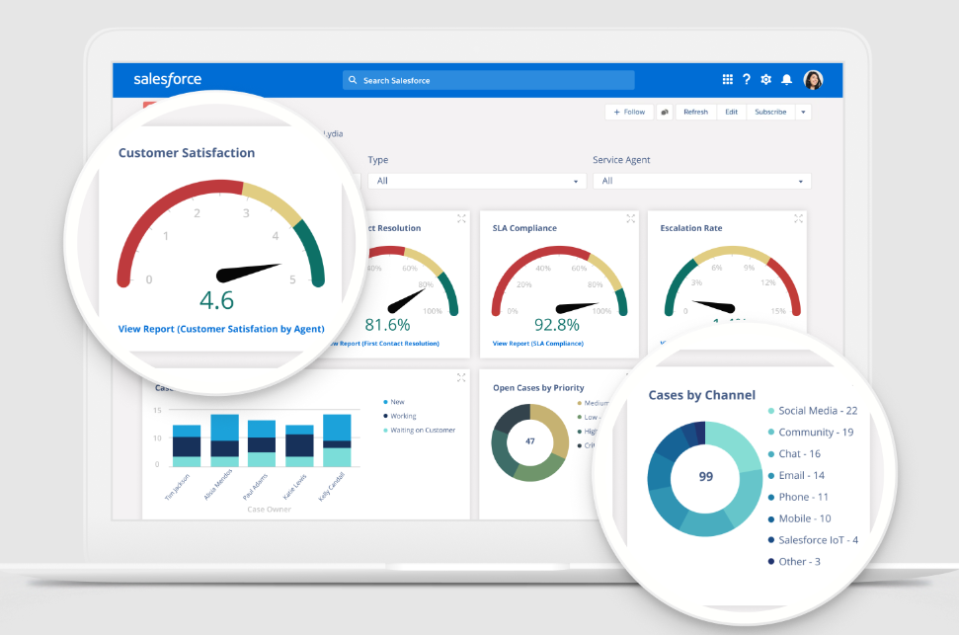This screenshot has height=635, width=959.
Task: Show notifications via the bell icon
Action: pyautogui.click(x=787, y=80)
